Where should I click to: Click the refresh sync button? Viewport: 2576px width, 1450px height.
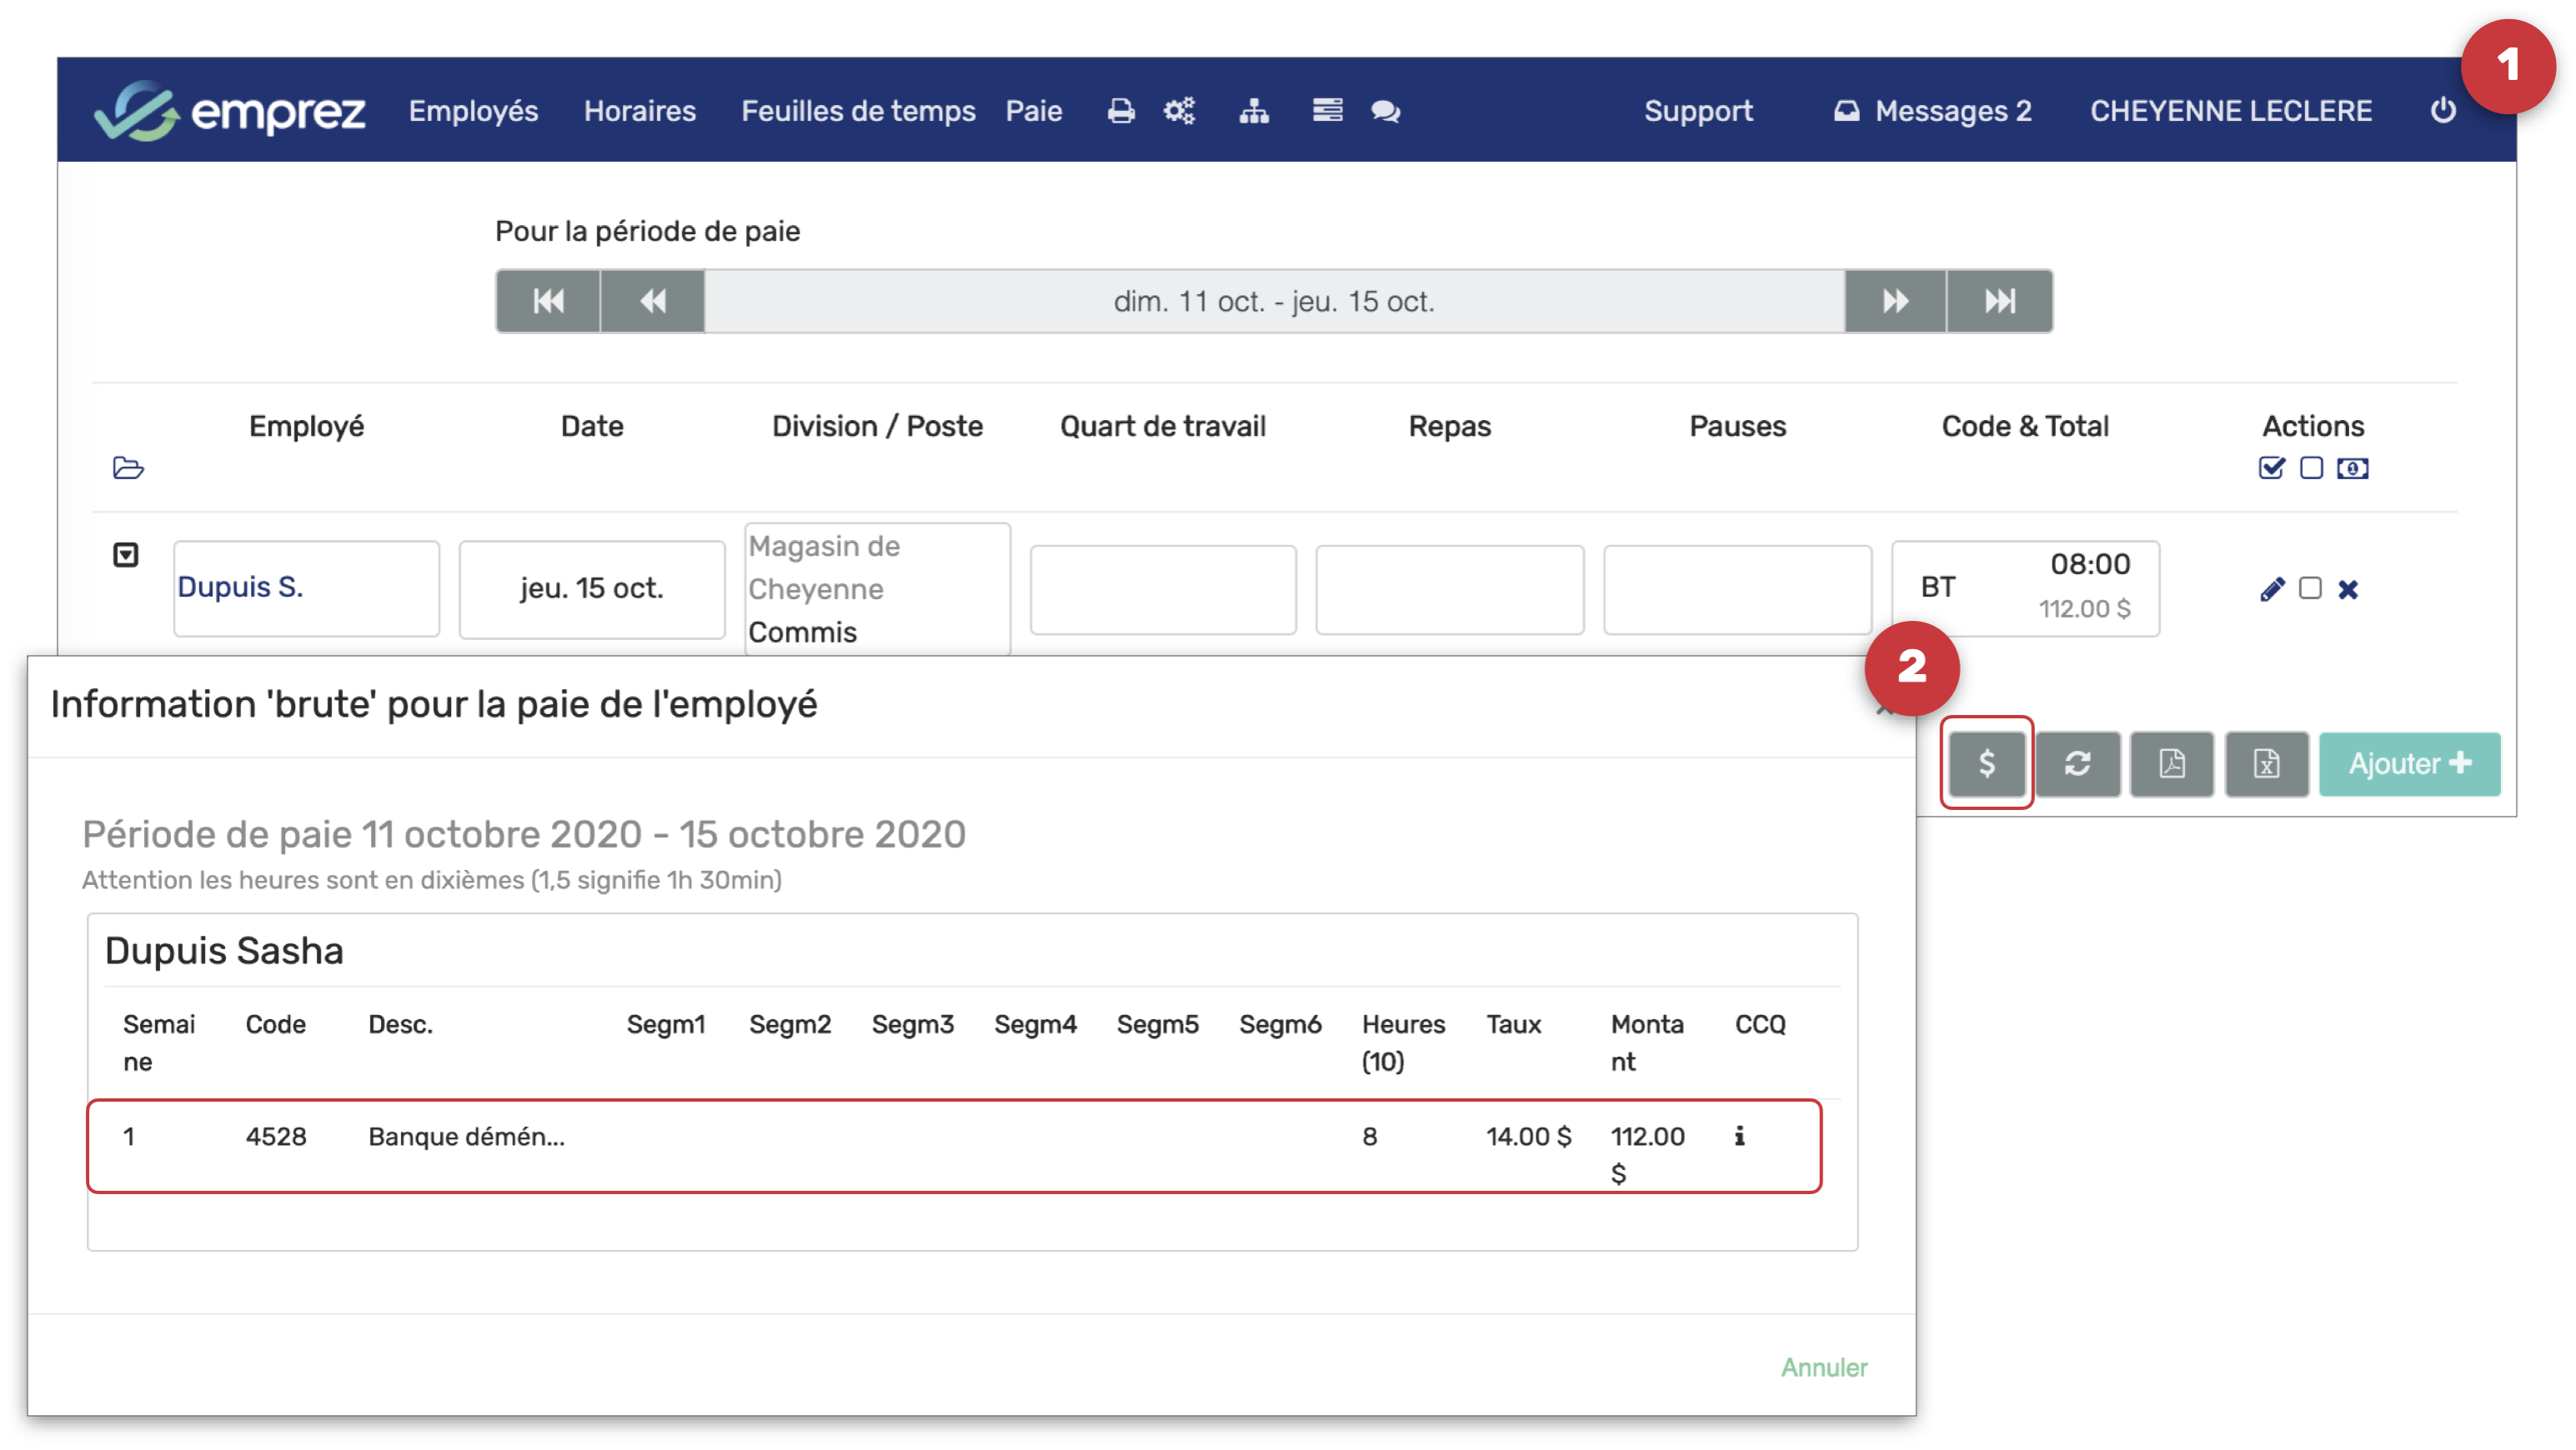coord(2078,764)
